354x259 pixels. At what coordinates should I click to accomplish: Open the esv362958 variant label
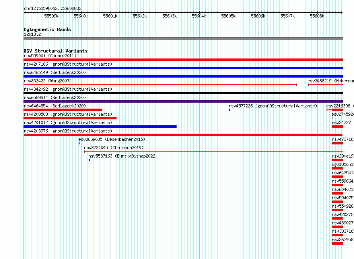click(x=343, y=240)
